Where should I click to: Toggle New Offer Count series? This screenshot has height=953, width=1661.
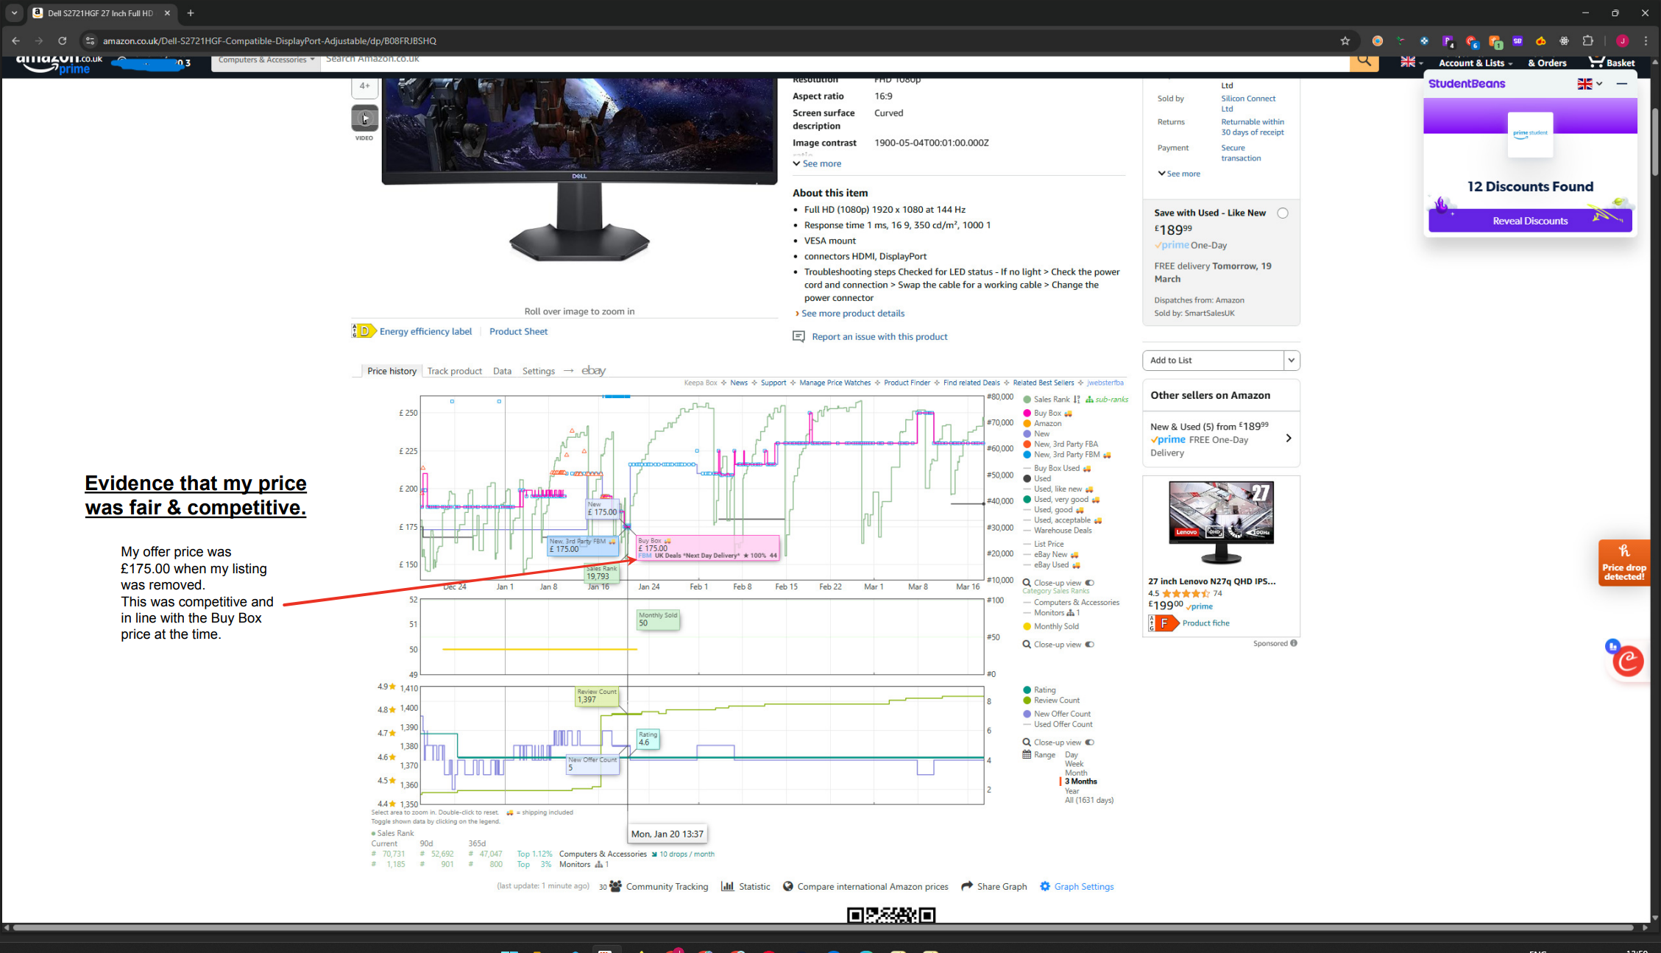[1057, 714]
